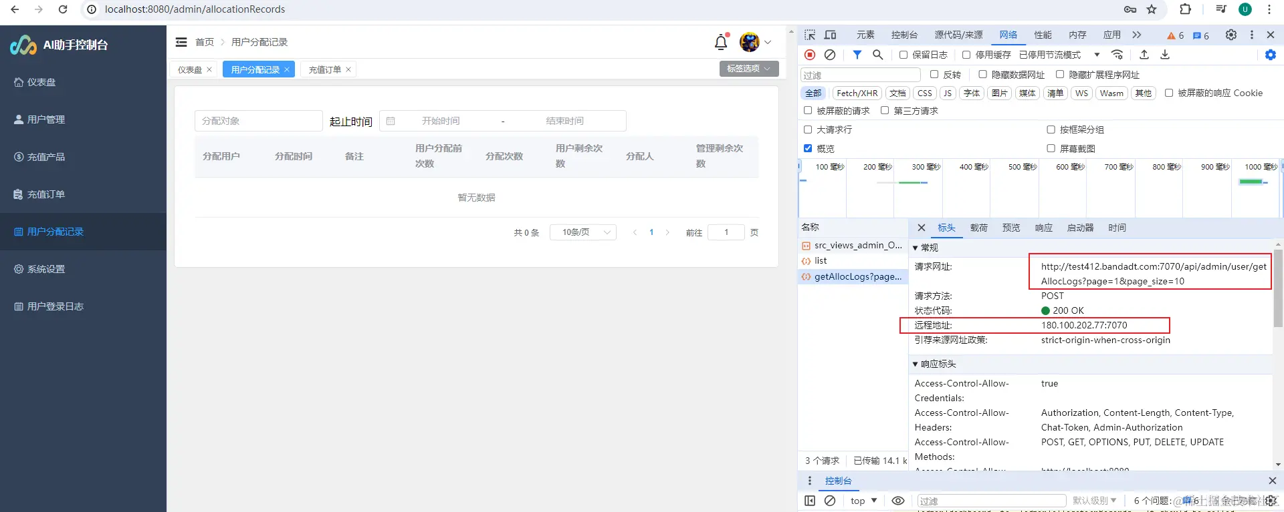This screenshot has width=1284, height=512.
Task: Open 充值订单 sidebar item
Action: [x=83, y=194]
